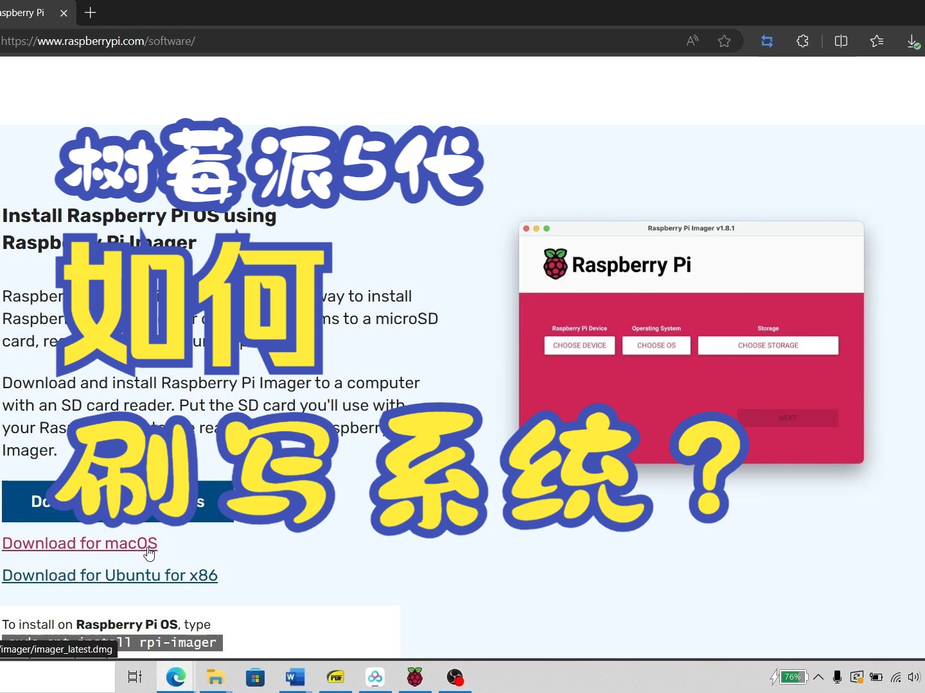Click the blue Download for Windows button
925x693 pixels.
click(118, 501)
